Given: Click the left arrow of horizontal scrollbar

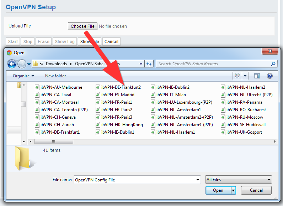Looking at the screenshot, I should coord(31,141).
